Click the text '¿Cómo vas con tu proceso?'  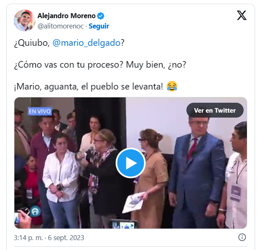(69, 65)
